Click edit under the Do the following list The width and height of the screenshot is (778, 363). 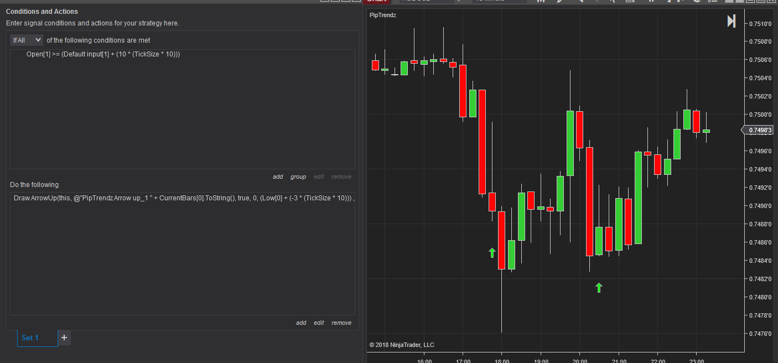319,323
